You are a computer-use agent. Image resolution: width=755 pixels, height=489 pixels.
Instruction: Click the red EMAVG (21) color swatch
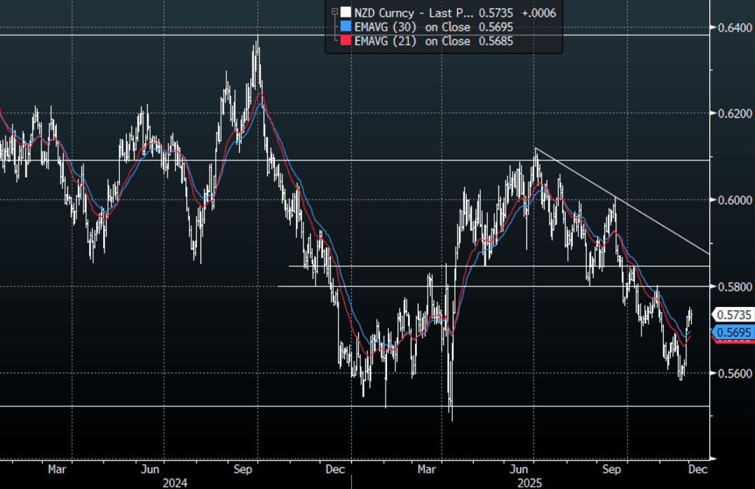344,41
